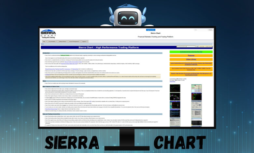
Task: Click the Get Started link in Introduction list
Action: coord(48,75)
